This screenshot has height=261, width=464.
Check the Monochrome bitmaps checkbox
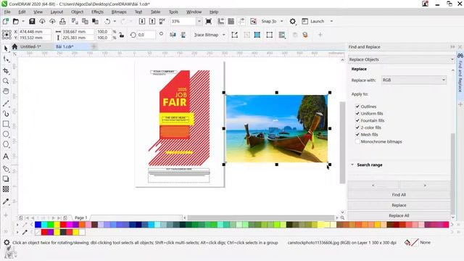pos(357,141)
